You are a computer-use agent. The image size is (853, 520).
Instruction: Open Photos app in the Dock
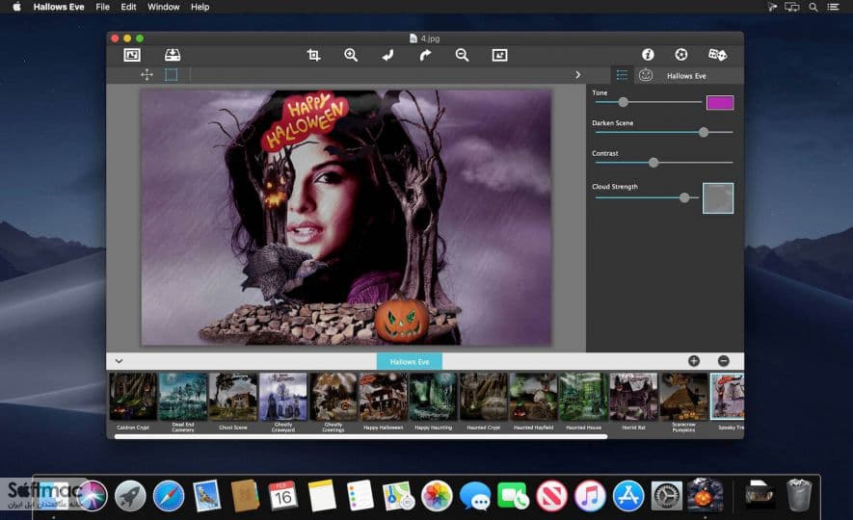pos(437,496)
